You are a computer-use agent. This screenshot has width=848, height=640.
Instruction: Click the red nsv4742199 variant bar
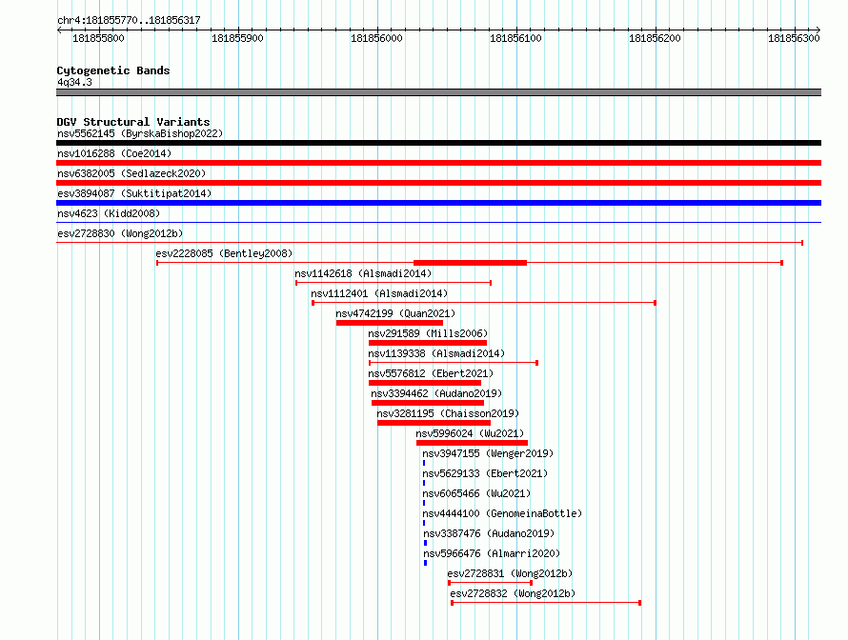(x=390, y=323)
